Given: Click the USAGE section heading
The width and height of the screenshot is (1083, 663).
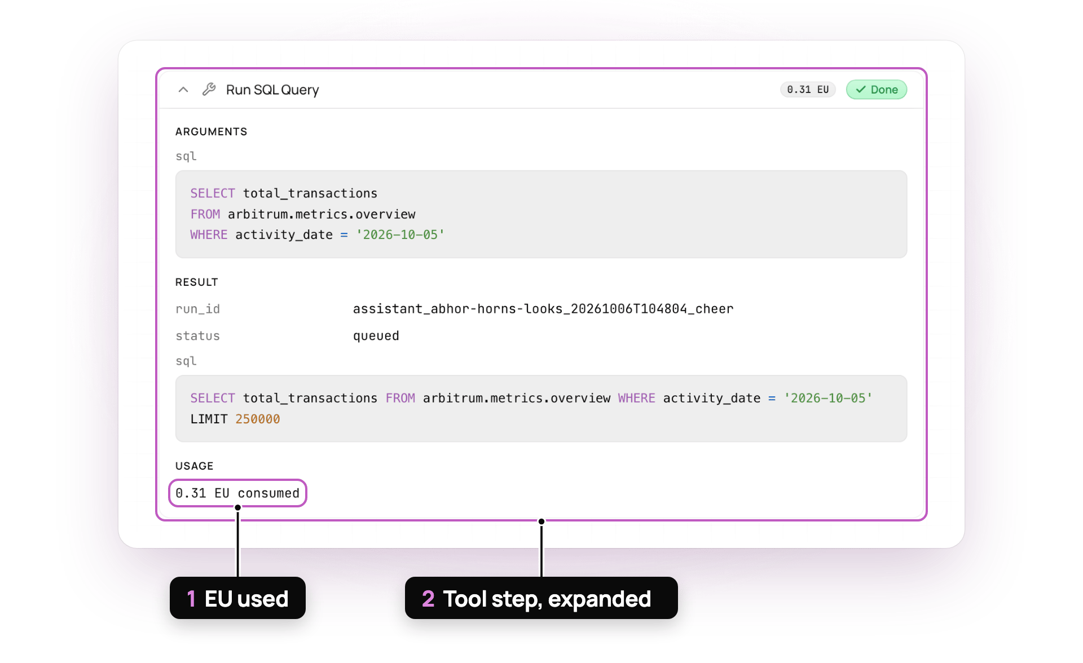Looking at the screenshot, I should coord(194,466).
